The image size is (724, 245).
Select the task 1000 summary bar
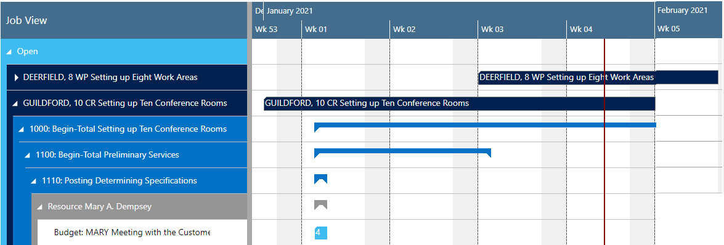(485, 126)
